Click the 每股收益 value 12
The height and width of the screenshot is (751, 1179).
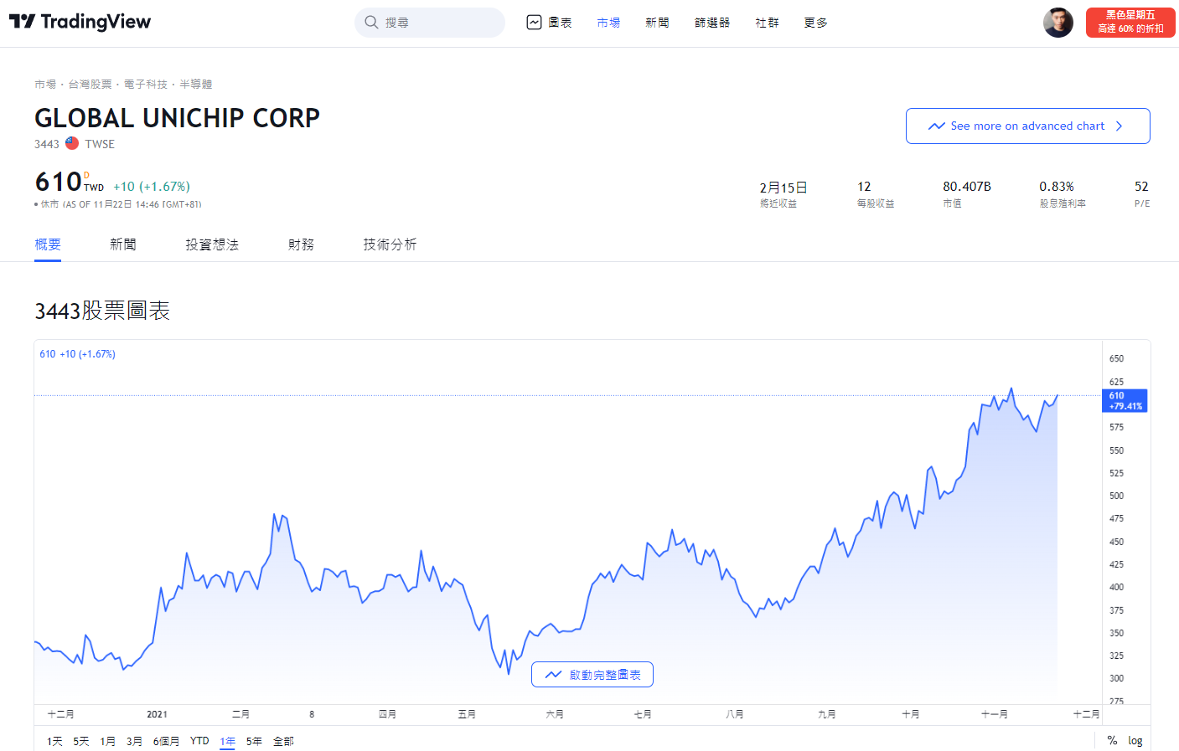coord(864,187)
